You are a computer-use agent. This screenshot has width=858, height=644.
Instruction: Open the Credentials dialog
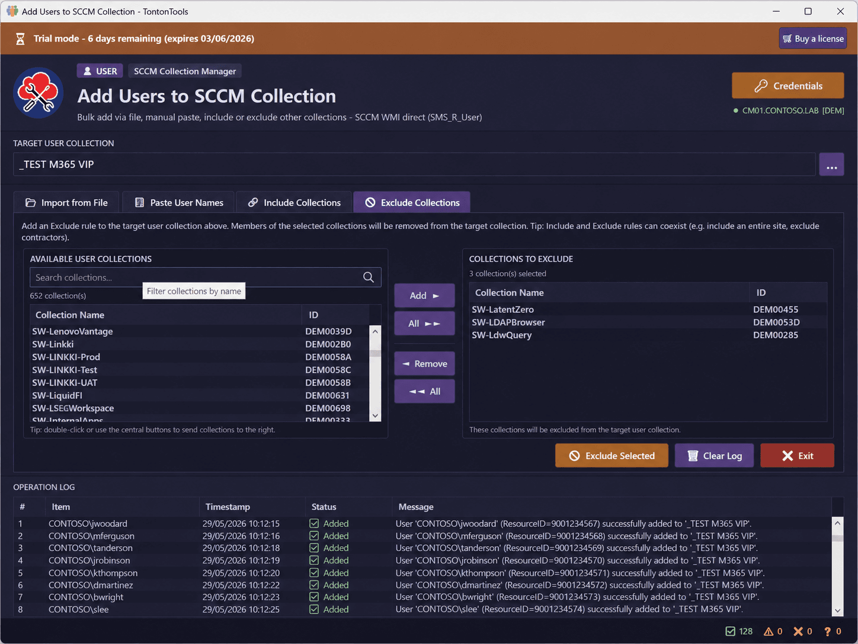point(787,85)
